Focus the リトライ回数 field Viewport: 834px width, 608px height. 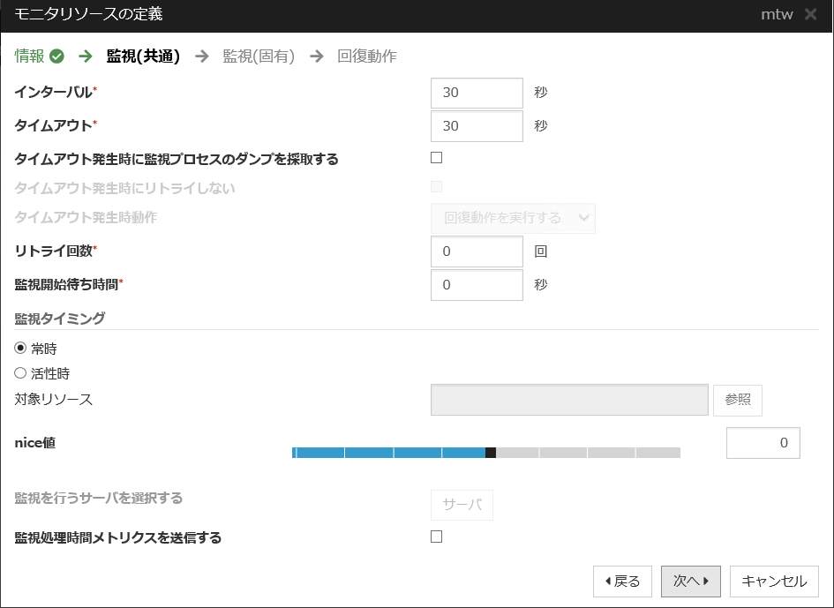pos(477,251)
